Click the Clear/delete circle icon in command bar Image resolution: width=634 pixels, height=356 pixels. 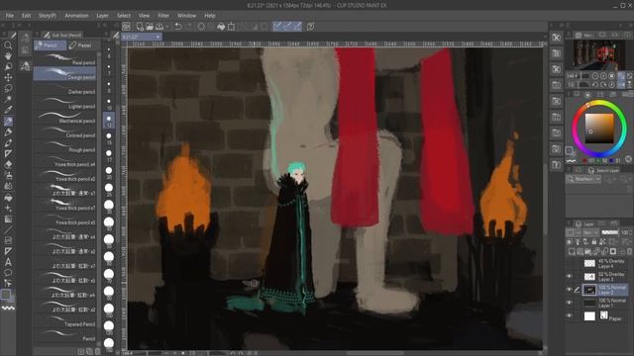201,27
